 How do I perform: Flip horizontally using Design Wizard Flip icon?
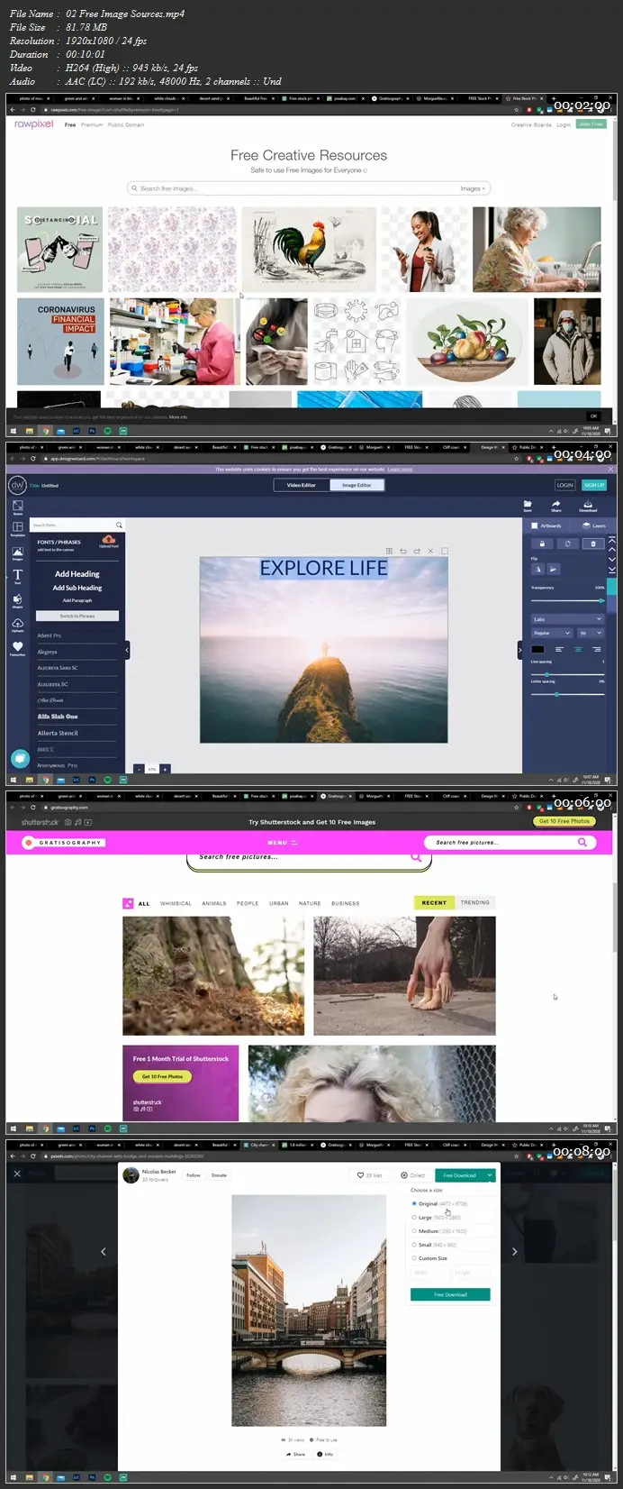tap(537, 569)
